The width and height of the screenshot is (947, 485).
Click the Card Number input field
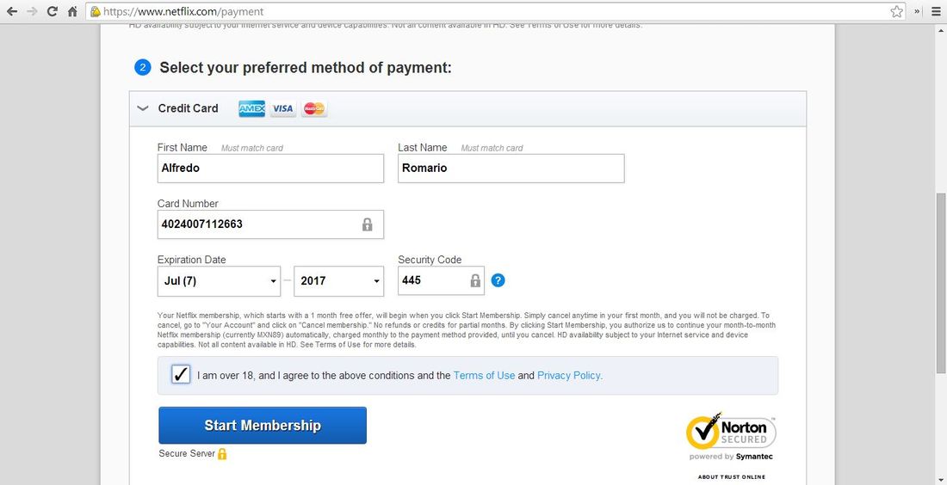pos(270,224)
